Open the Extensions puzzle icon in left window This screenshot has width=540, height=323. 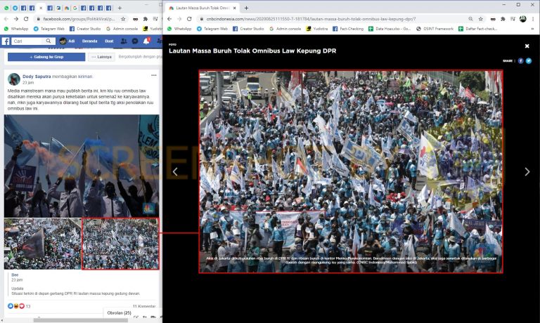pyautogui.click(x=146, y=19)
